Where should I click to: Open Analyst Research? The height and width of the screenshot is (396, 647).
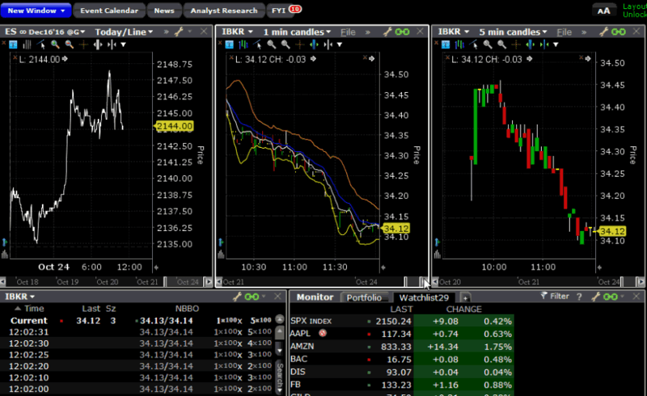[x=224, y=11]
